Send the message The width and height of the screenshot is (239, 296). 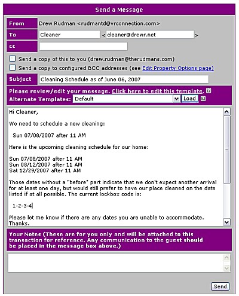click(x=220, y=286)
